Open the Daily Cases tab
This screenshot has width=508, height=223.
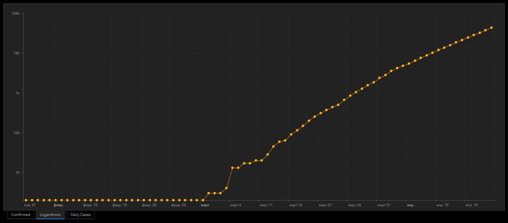click(80, 215)
